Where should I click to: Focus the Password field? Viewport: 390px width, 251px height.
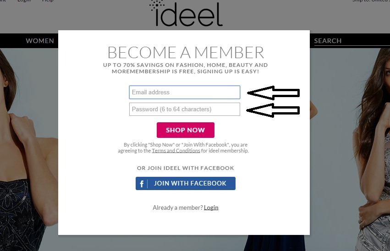click(x=184, y=109)
